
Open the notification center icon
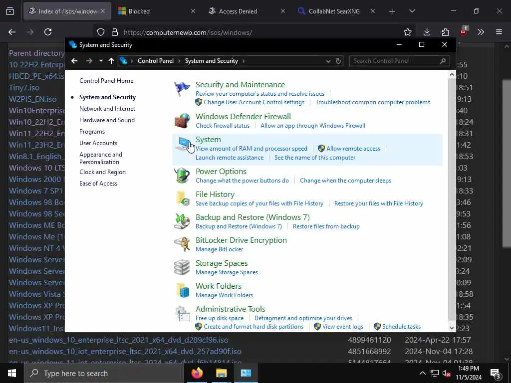pyautogui.click(x=496, y=373)
